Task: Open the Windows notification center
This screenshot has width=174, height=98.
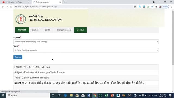Action: click(170, 96)
